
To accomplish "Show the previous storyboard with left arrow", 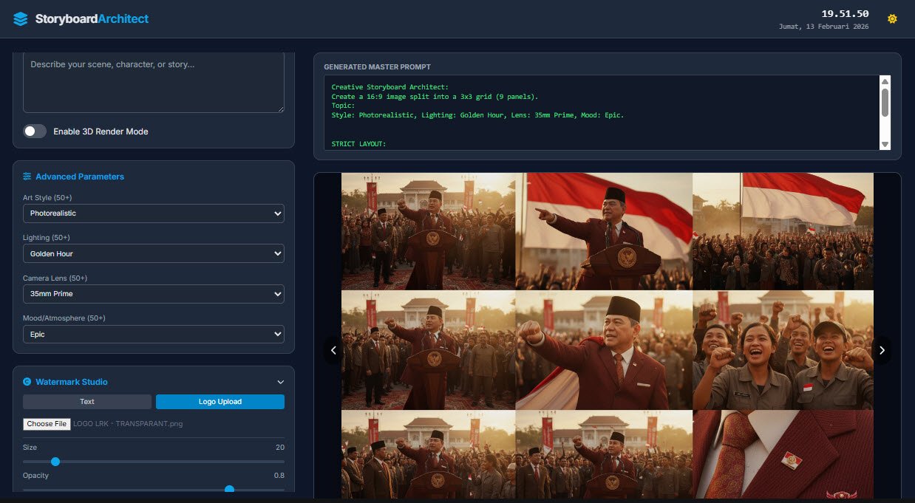I will click(333, 350).
